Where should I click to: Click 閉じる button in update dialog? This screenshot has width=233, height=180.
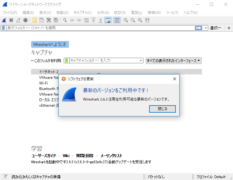[x=162, y=109]
